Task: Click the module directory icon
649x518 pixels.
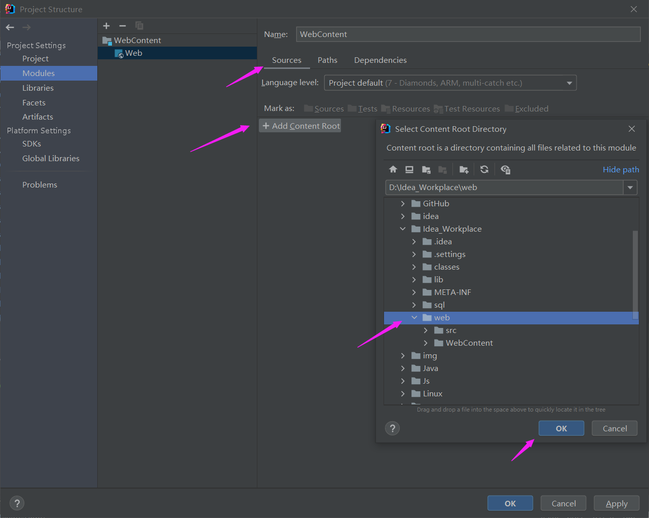Action: pos(442,169)
